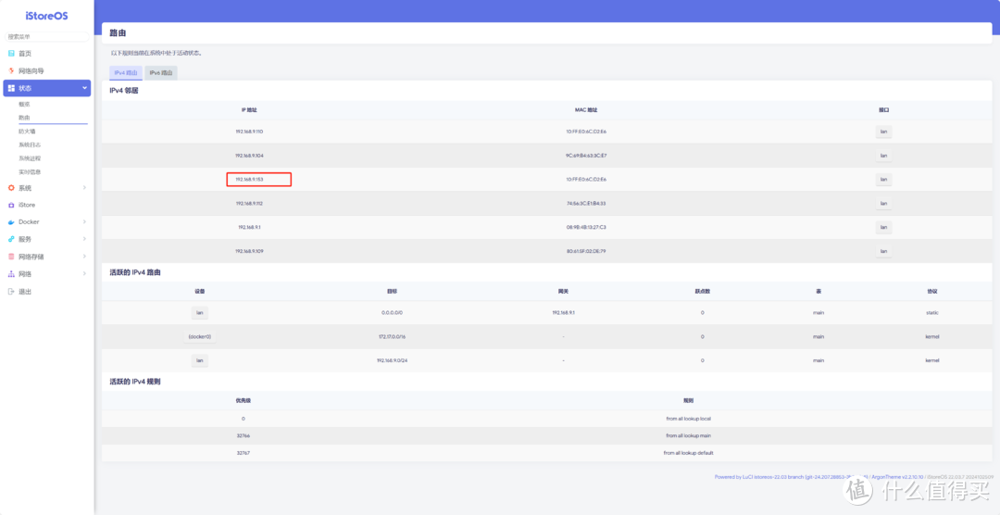
Task: Click the 退出 logout icon
Action: [x=11, y=292]
